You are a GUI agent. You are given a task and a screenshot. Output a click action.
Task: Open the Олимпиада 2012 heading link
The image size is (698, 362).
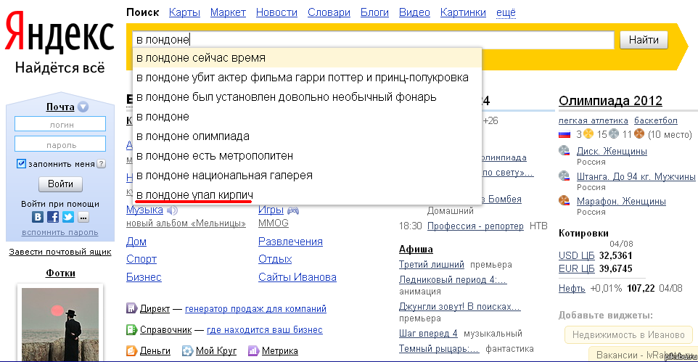(610, 101)
